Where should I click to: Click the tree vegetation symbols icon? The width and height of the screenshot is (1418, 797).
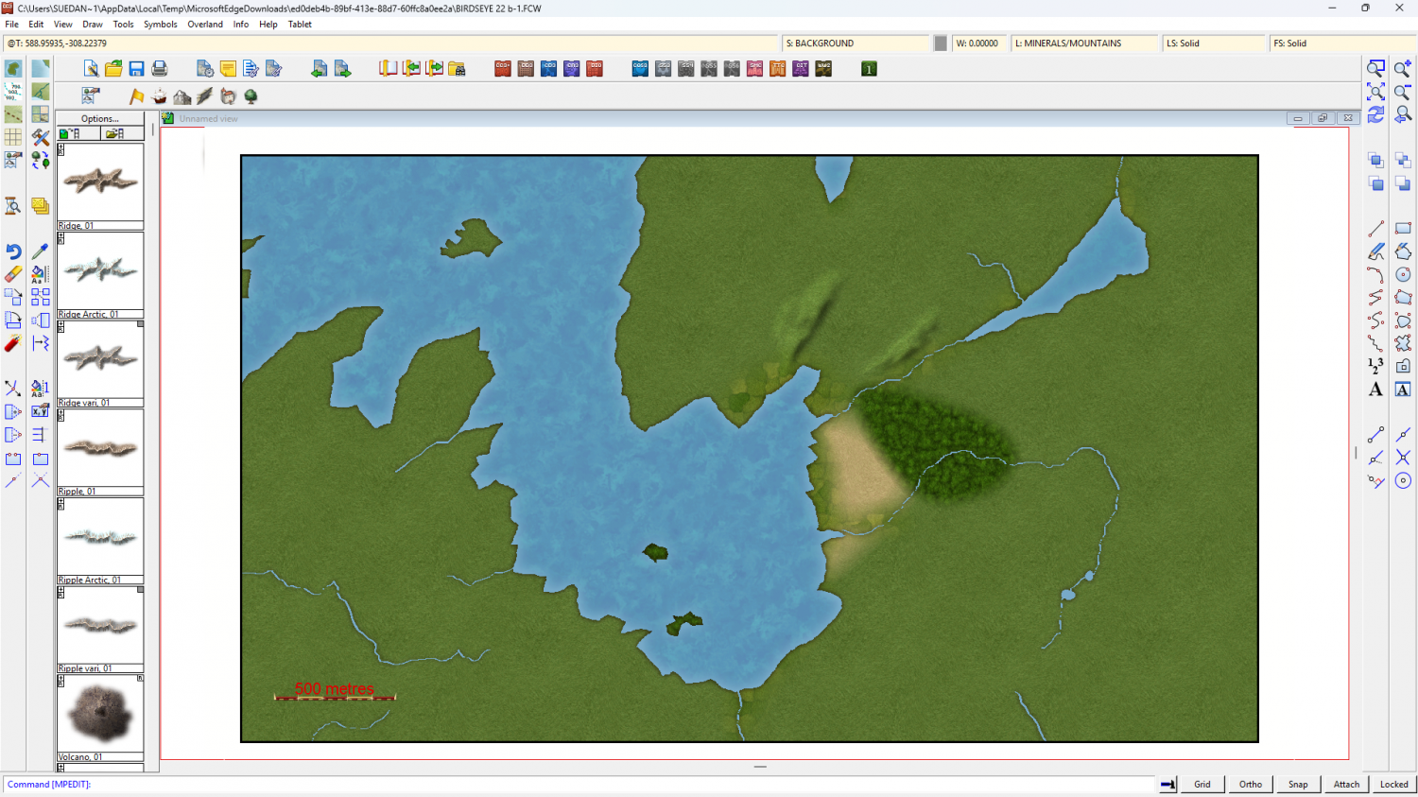point(251,96)
